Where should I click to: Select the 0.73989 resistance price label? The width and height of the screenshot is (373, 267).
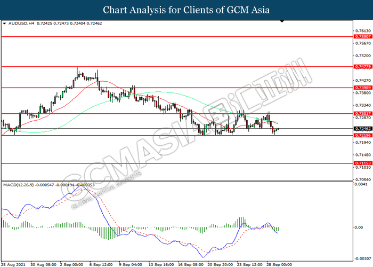363,88
